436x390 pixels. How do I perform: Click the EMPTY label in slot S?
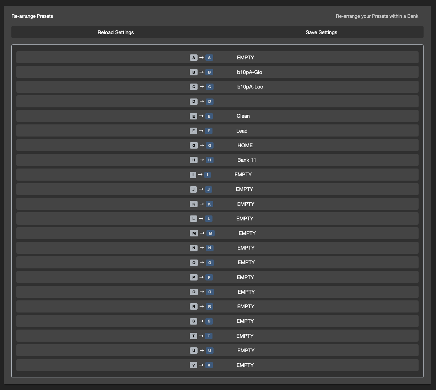pos(245,321)
